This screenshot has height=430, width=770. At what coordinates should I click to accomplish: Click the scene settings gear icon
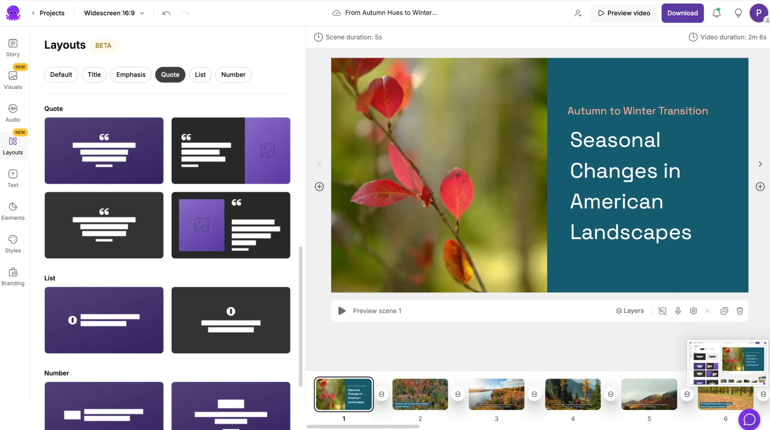click(693, 311)
